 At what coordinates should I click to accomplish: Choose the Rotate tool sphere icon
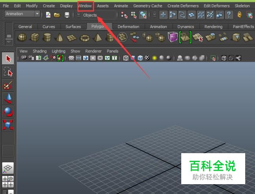[x=8, y=112]
